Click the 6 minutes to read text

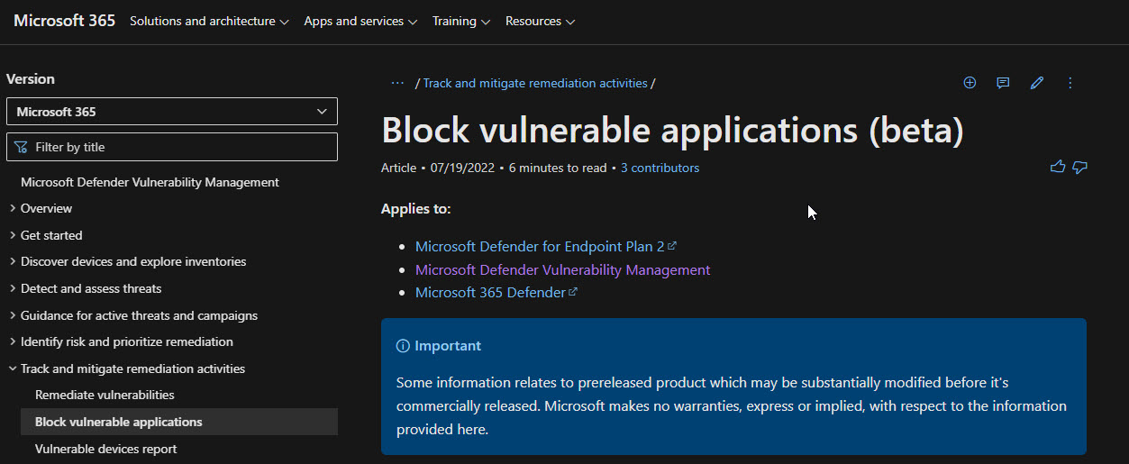click(x=558, y=168)
